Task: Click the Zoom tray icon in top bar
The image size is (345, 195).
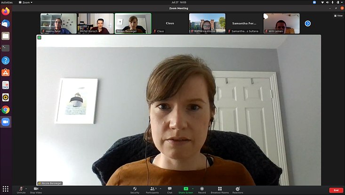Action: click(x=314, y=2)
